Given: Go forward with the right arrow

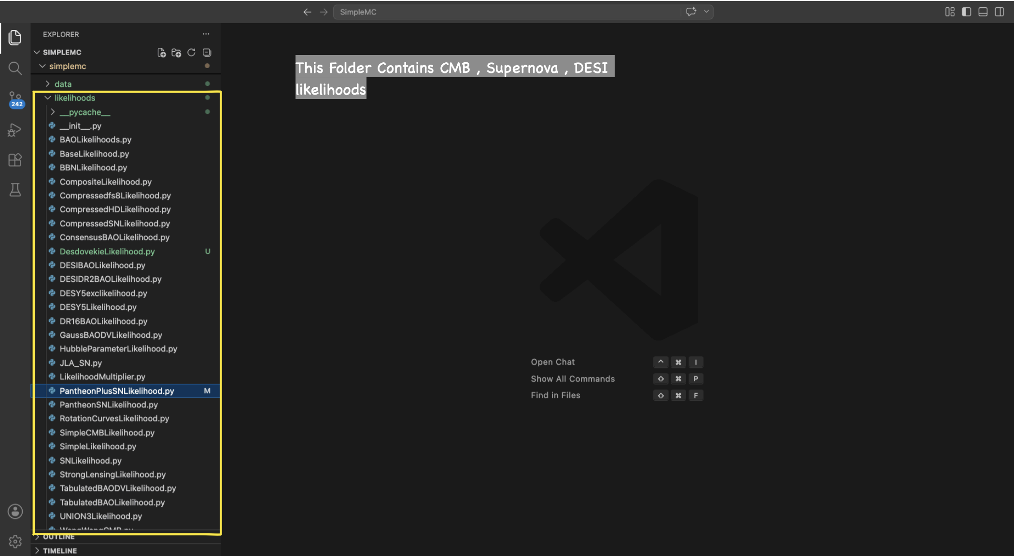Looking at the screenshot, I should point(324,12).
